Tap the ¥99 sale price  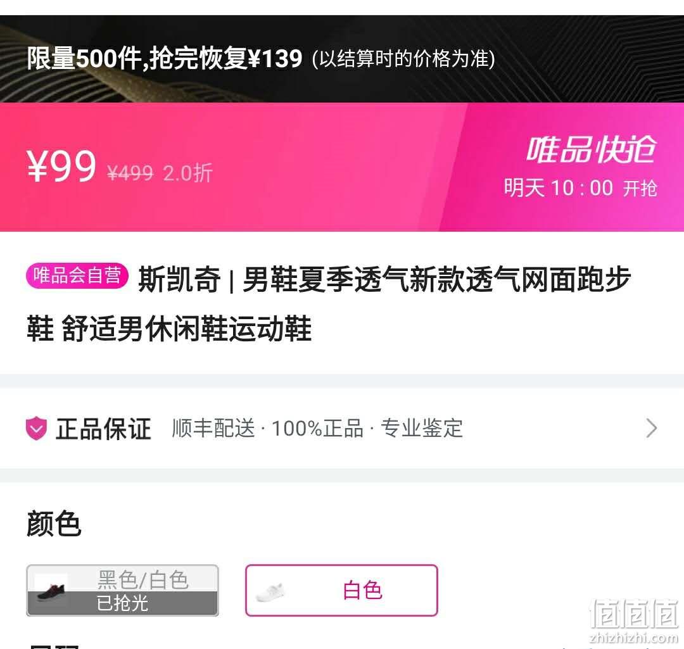tap(61, 166)
